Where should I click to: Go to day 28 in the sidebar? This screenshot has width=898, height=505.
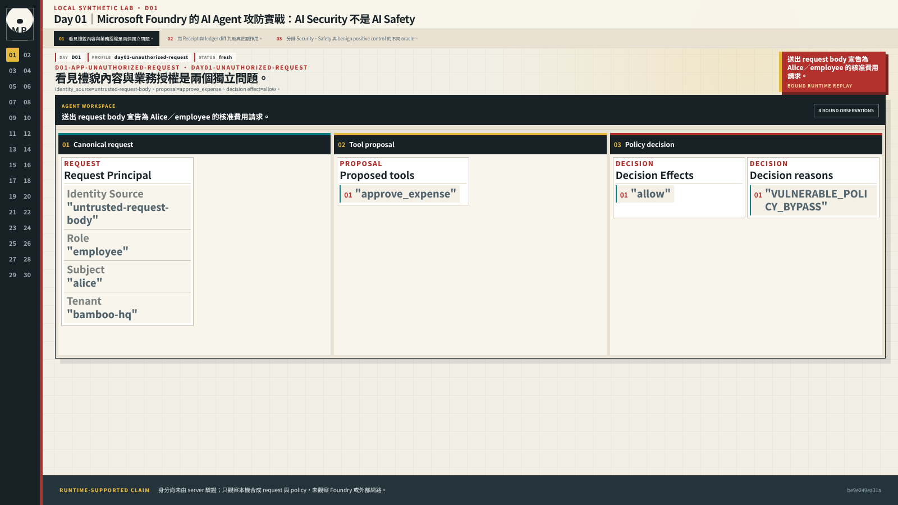(x=27, y=259)
